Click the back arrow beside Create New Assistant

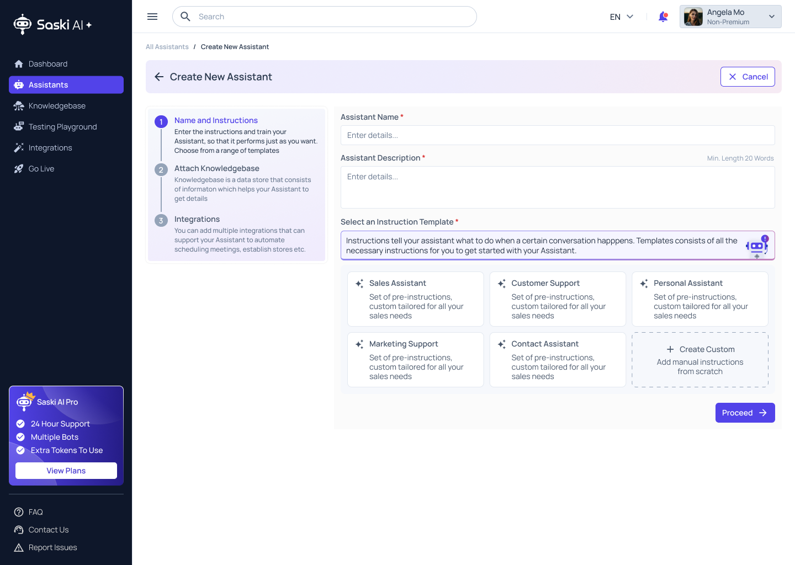tap(159, 77)
